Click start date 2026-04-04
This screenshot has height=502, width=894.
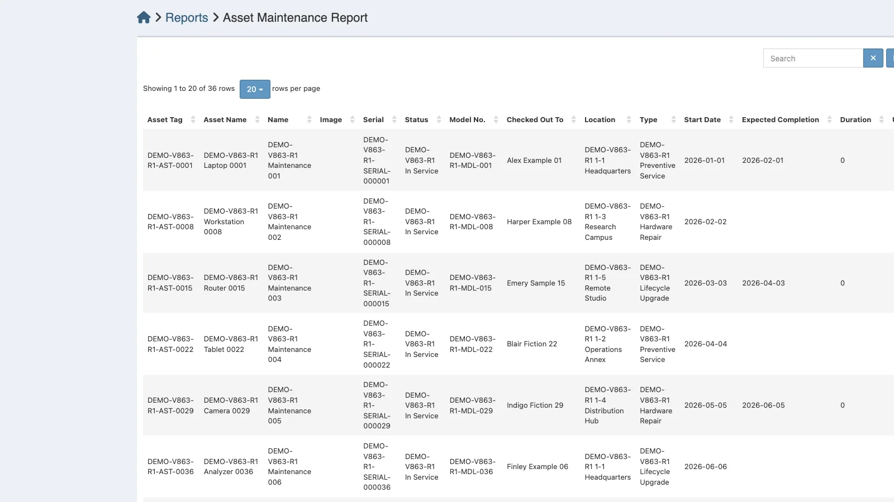pyautogui.click(x=706, y=344)
